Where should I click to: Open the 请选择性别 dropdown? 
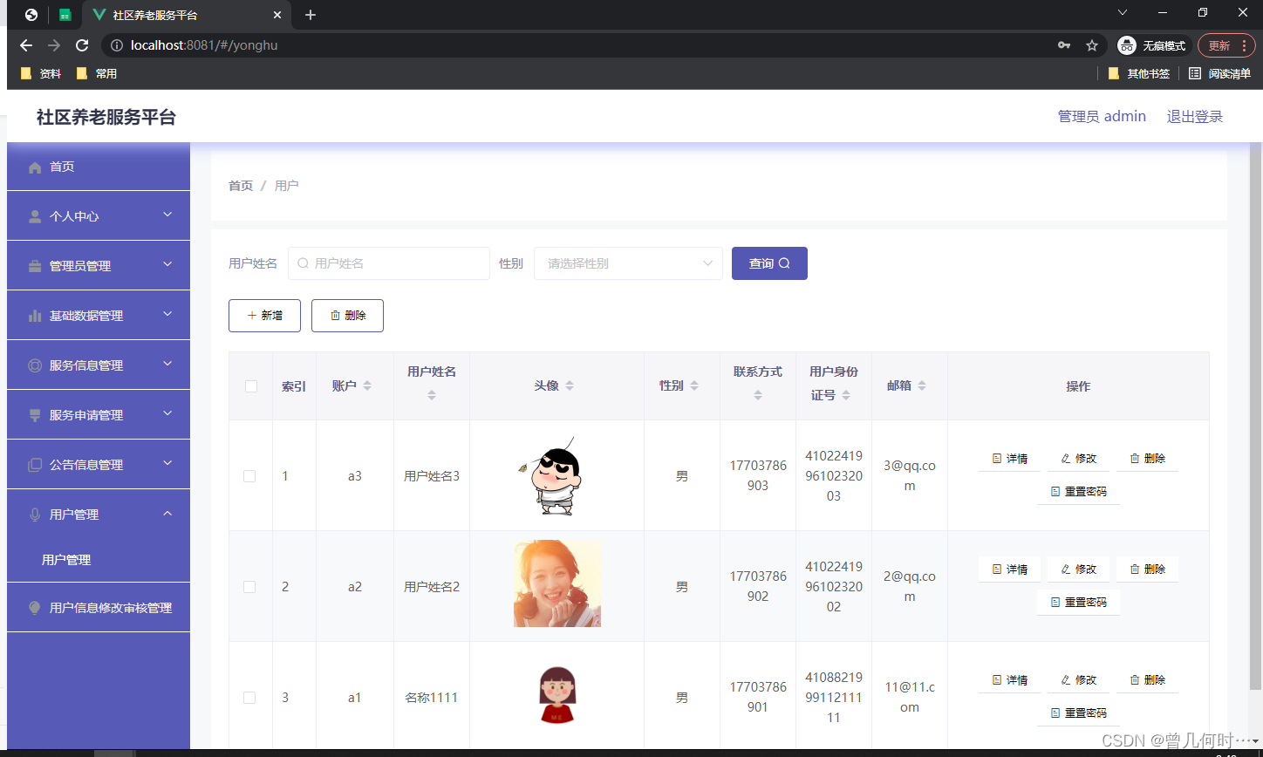coord(628,263)
